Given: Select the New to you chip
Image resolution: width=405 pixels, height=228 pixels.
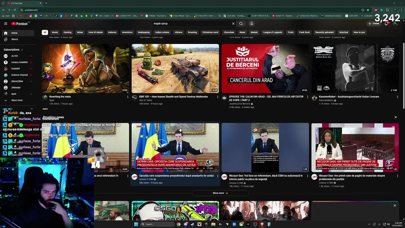Looking at the screenshot, I should pyautogui.click(x=359, y=32).
